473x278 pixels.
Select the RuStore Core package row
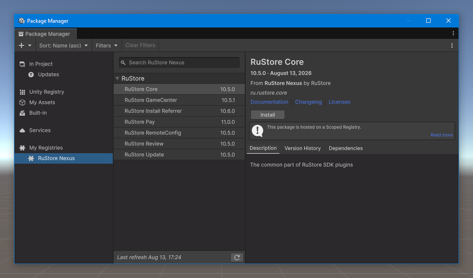pos(179,89)
